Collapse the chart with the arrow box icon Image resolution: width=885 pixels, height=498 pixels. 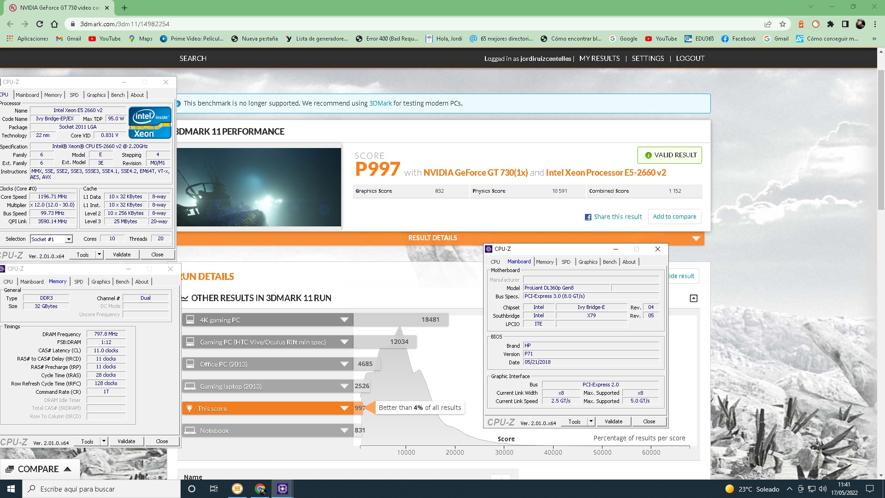coord(694,298)
